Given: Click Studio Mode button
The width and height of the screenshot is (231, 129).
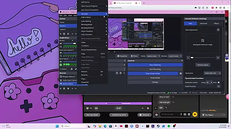Looking at the screenshot, I should pos(155,78).
